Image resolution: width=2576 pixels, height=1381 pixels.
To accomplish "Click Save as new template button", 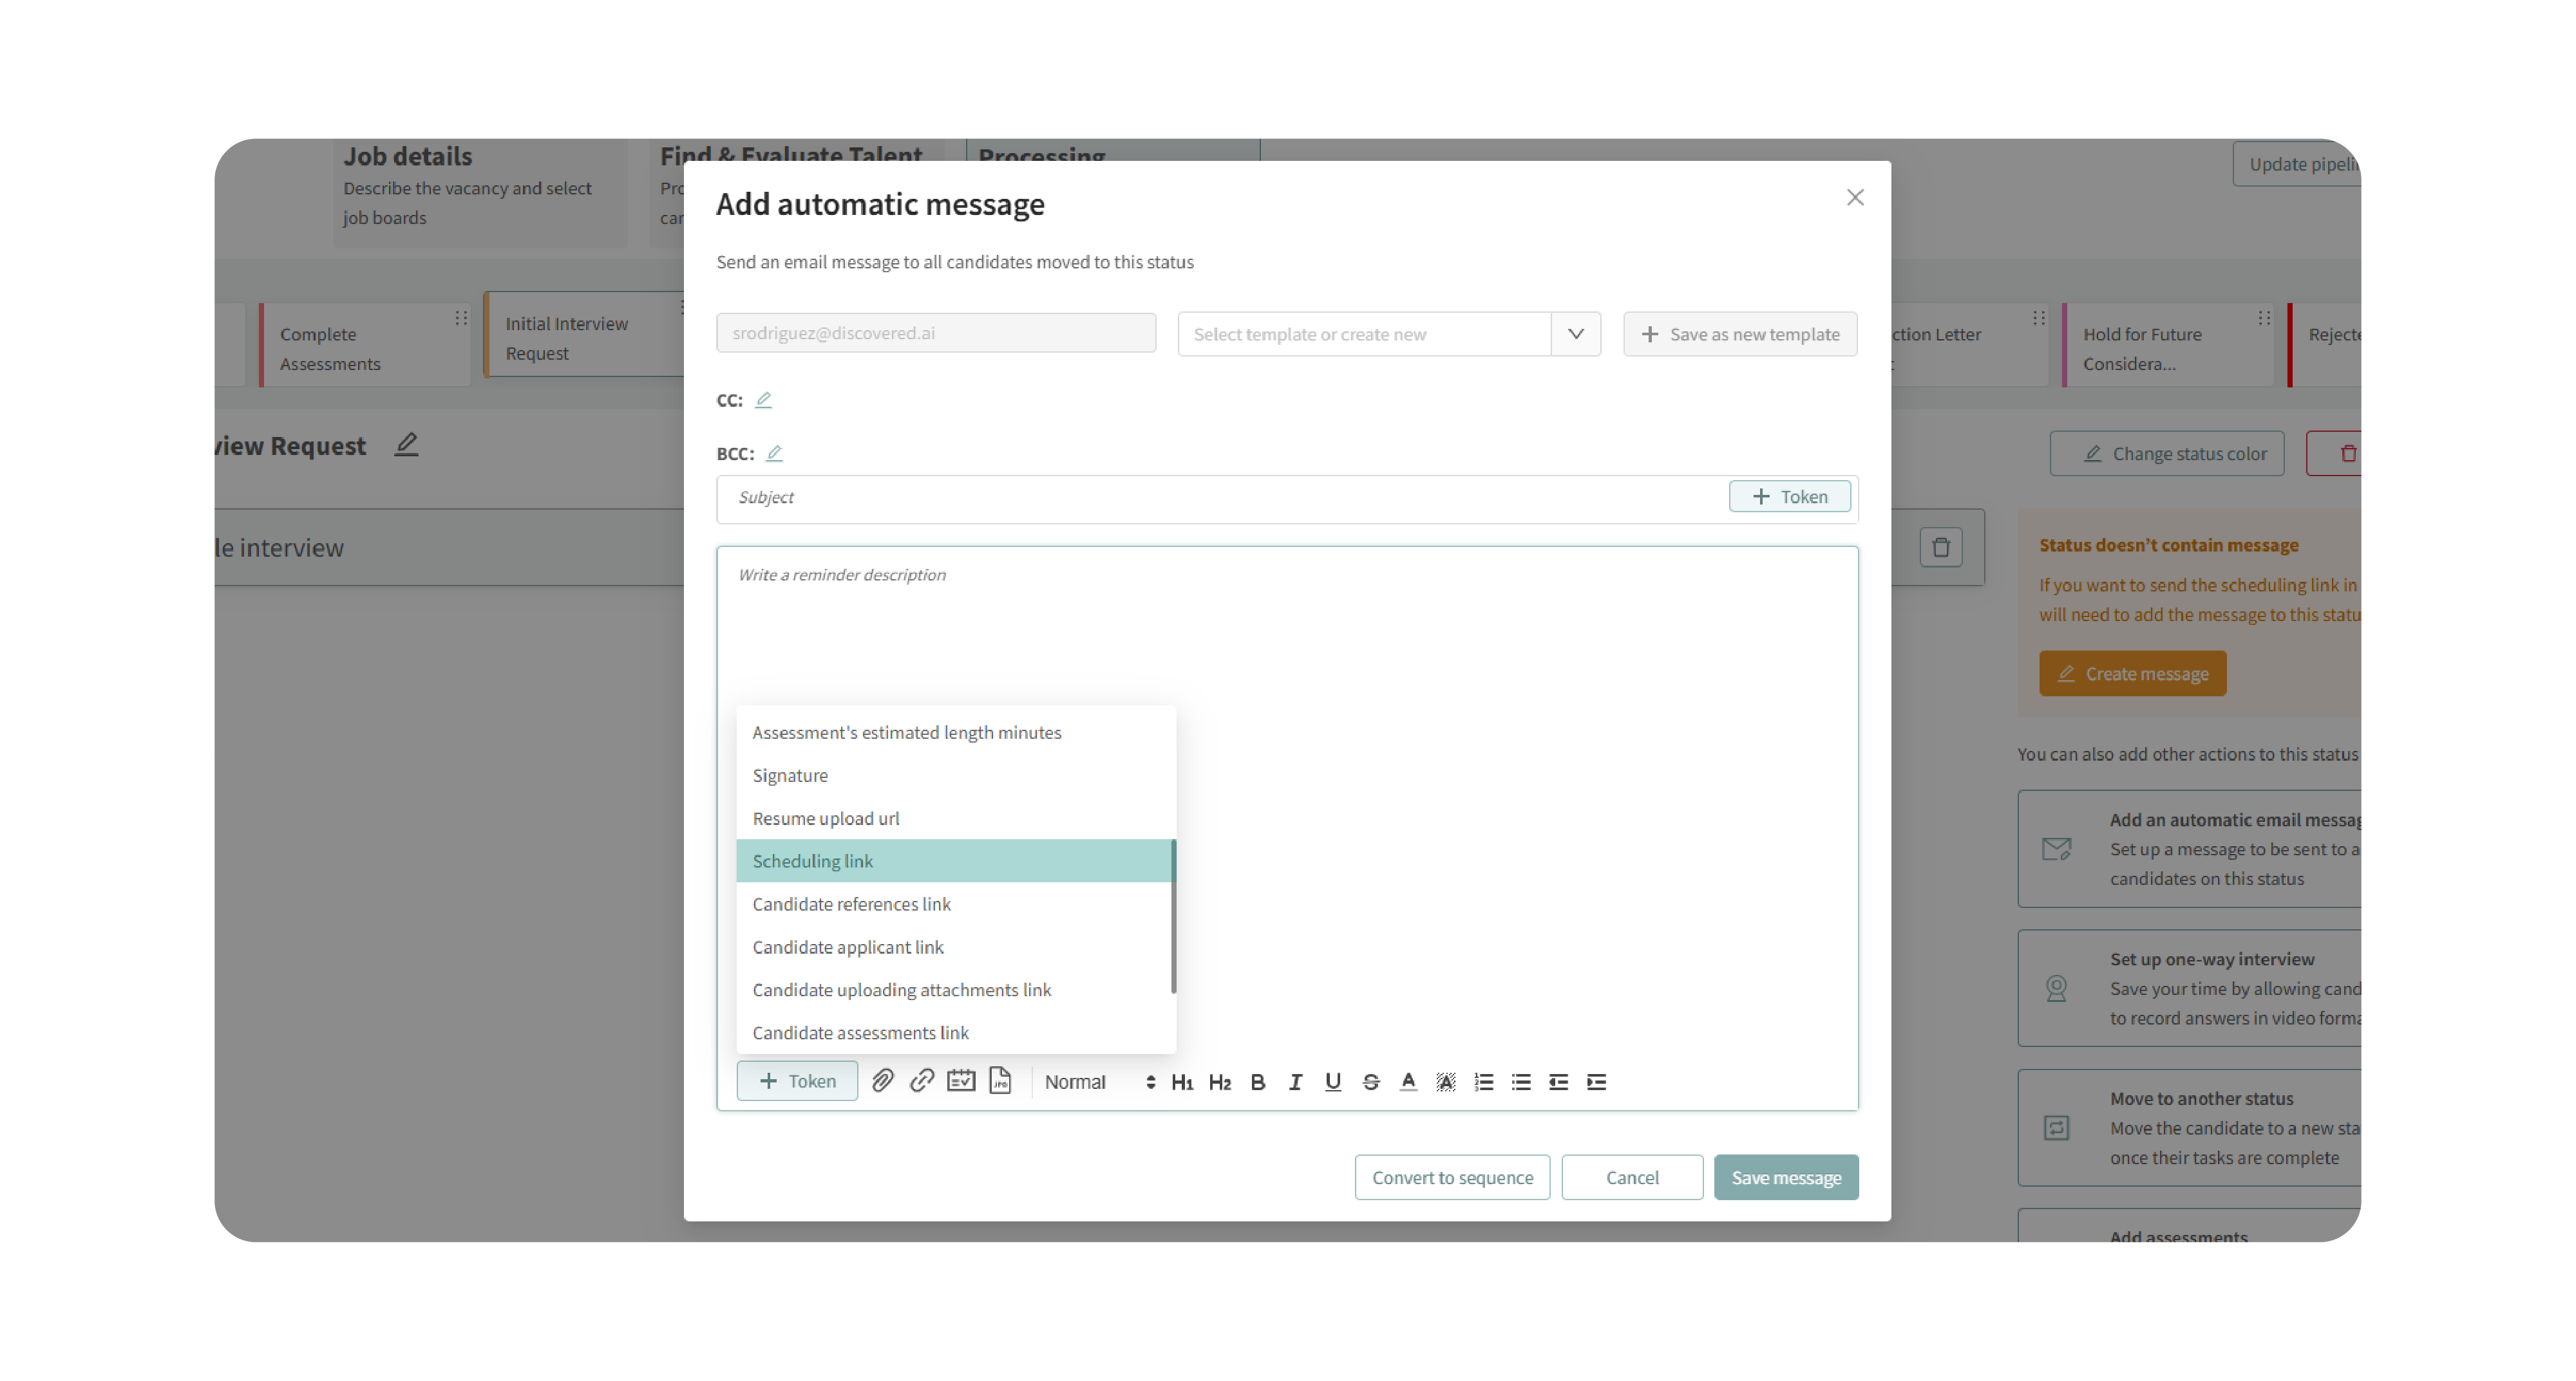I will pos(1739,334).
